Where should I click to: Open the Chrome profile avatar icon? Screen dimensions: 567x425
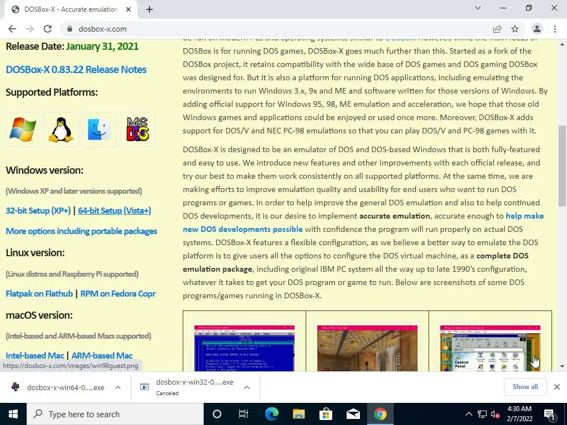(537, 29)
